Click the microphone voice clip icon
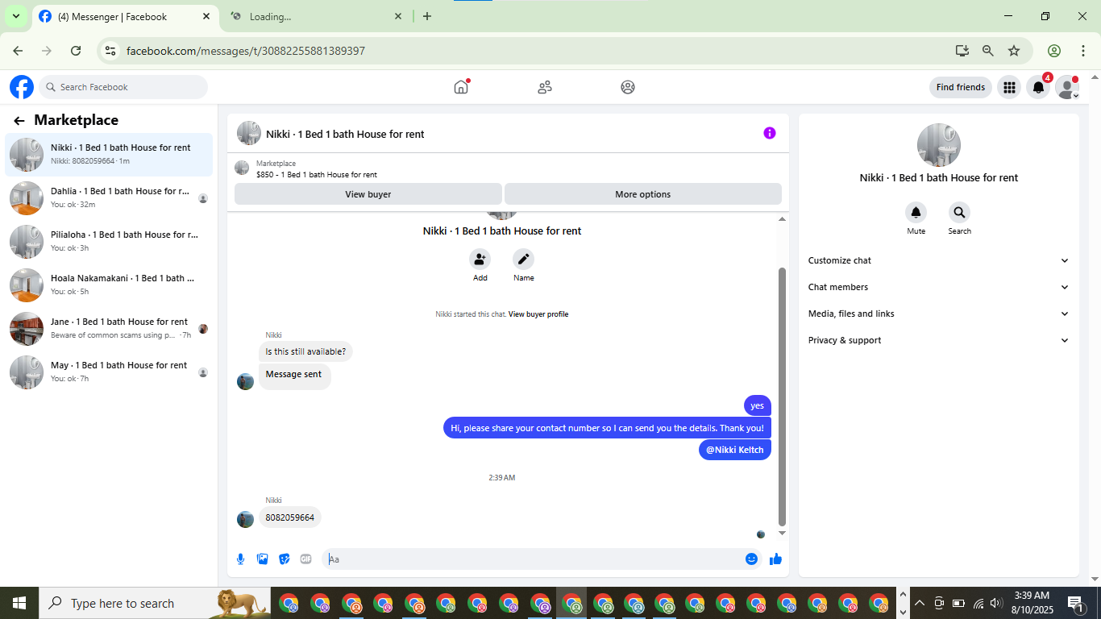The image size is (1101, 619). point(241,559)
